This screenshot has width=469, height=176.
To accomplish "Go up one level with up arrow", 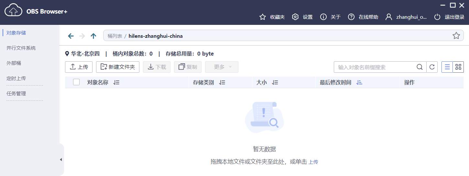I will [93, 36].
